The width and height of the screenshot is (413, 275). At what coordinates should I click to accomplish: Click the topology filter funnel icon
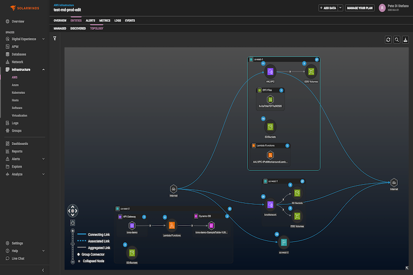(x=55, y=38)
